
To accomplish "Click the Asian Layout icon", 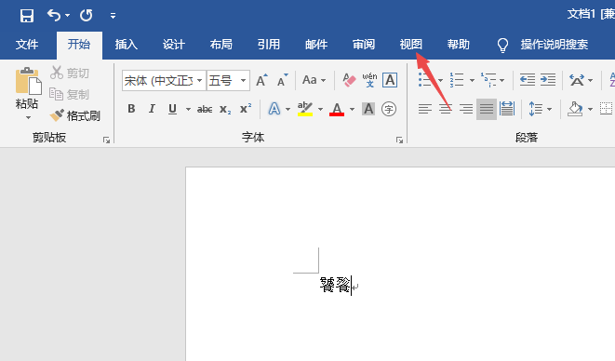I will (x=577, y=80).
